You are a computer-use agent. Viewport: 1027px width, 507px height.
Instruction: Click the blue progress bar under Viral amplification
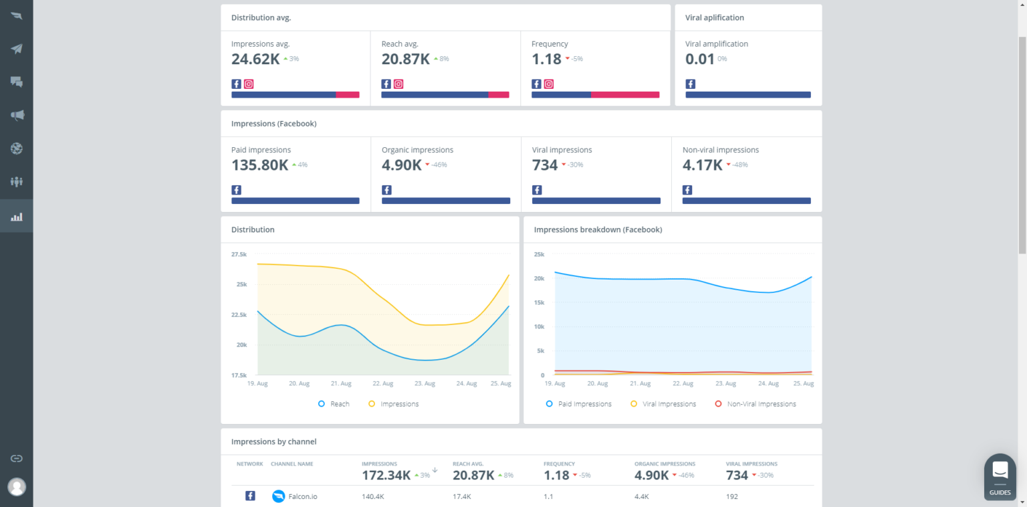pyautogui.click(x=748, y=94)
